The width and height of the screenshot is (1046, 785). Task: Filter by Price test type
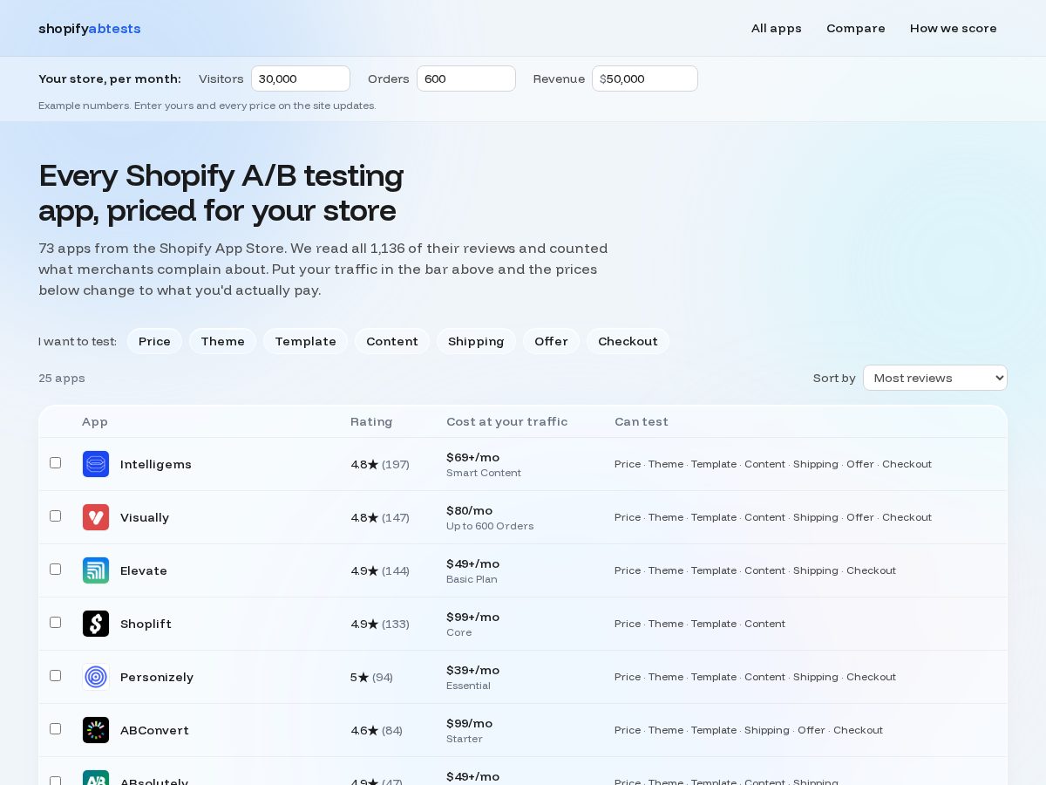[x=154, y=341]
